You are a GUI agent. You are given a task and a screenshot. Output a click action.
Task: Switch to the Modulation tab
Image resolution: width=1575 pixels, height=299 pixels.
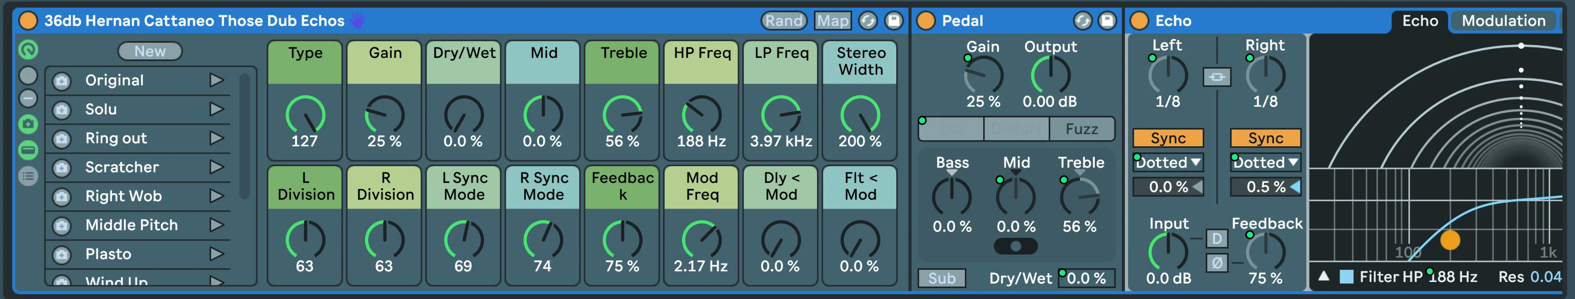coord(1503,21)
